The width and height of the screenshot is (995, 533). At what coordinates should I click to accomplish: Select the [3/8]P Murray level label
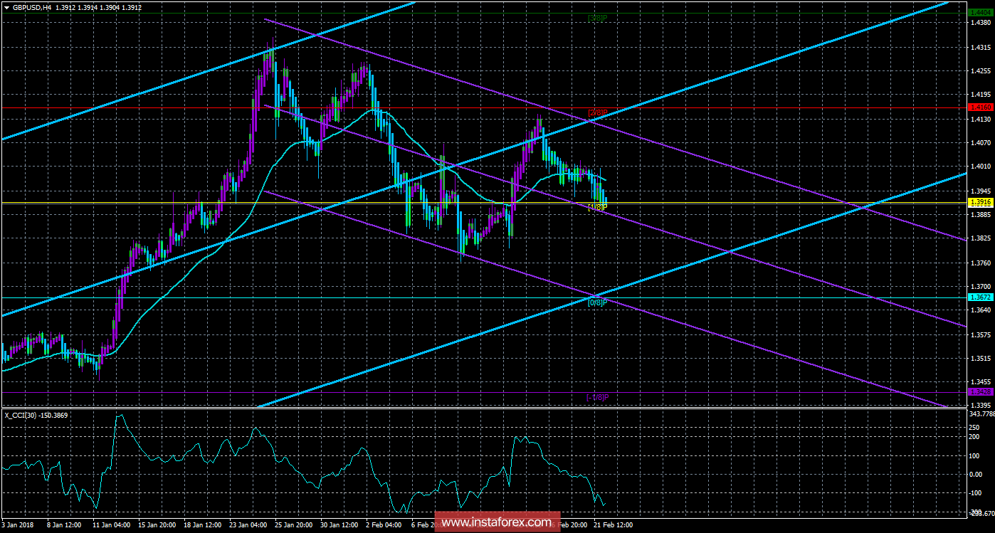pos(598,17)
